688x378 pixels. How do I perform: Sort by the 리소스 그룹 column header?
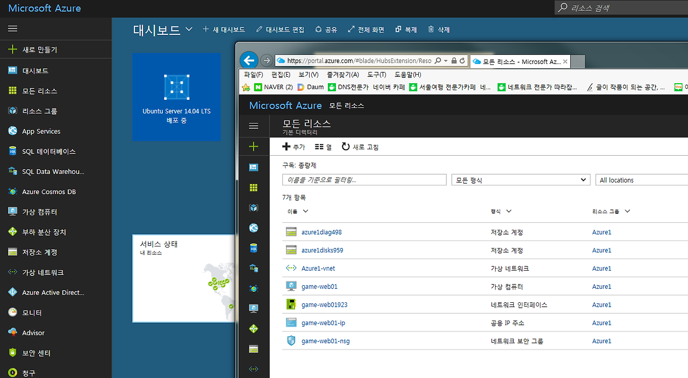point(611,212)
